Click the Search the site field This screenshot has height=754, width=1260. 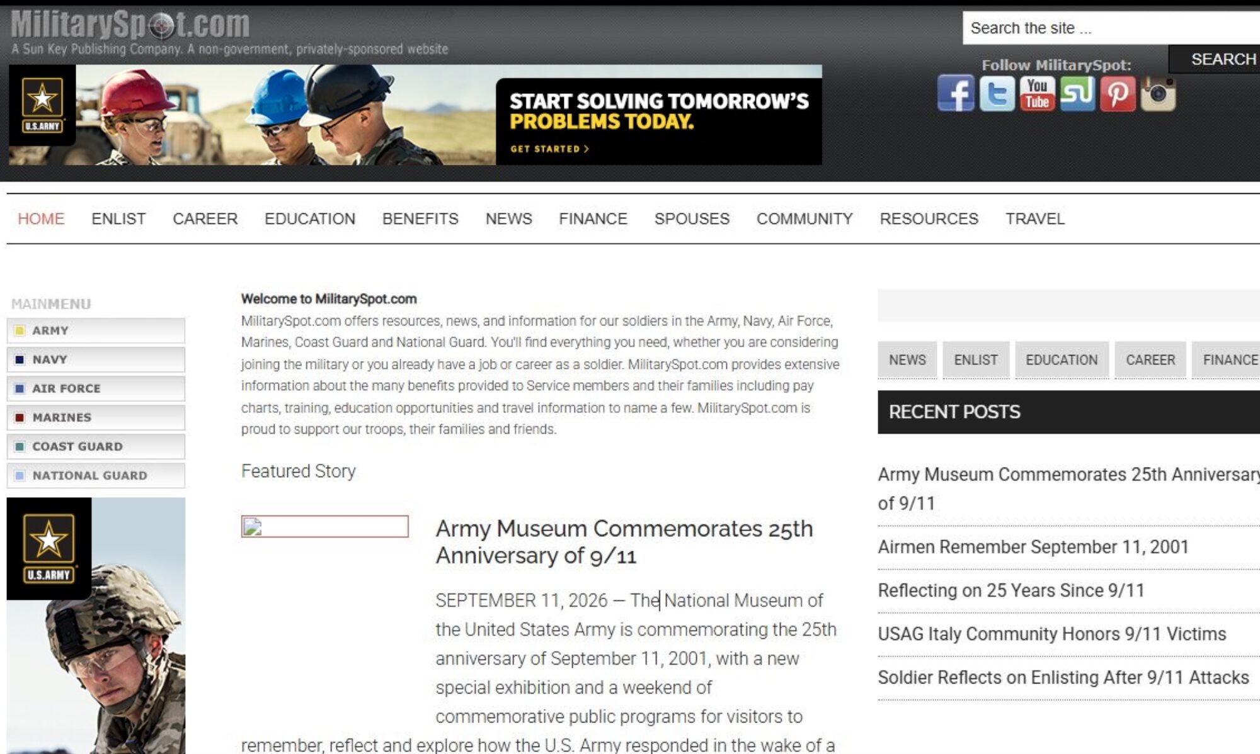coord(1111,28)
